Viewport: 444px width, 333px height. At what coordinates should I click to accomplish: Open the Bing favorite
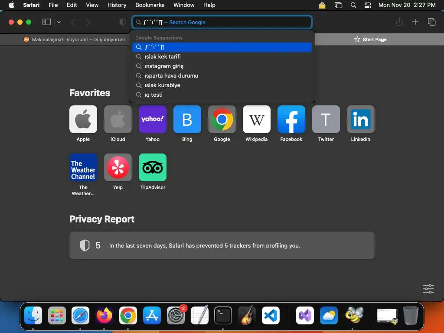(x=187, y=119)
